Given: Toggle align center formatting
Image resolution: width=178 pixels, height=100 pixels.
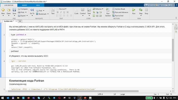Looking at the screenshot, I should 68,16.
